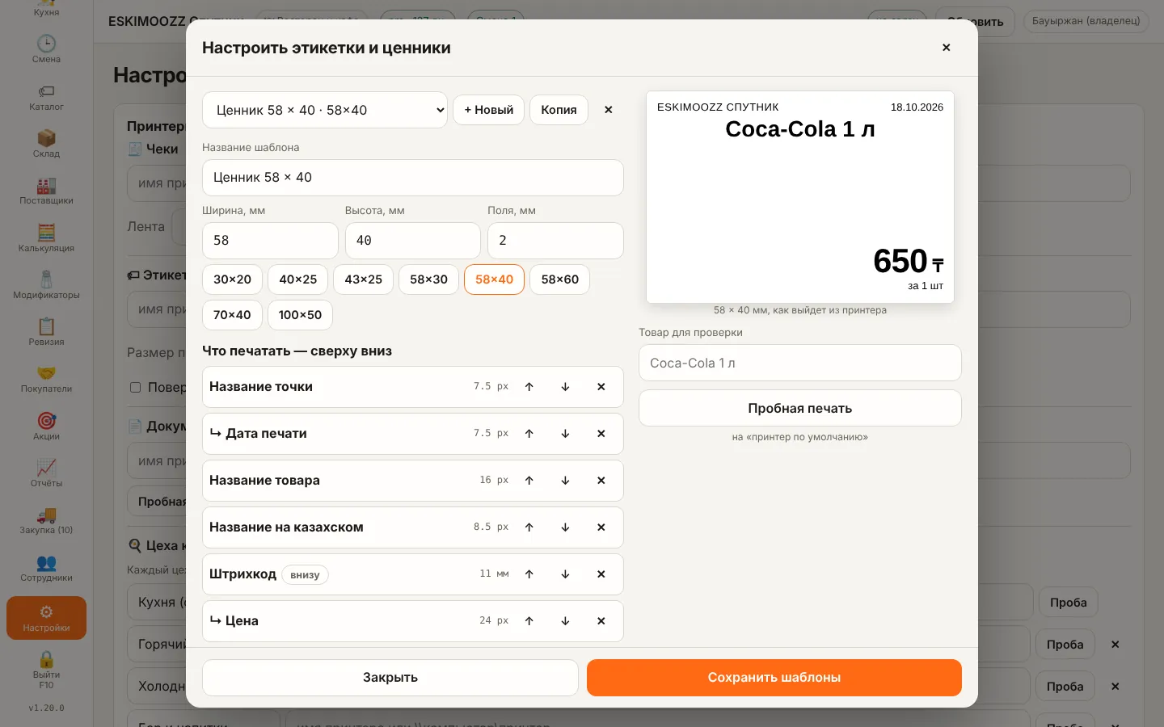Select the 40×25 size preset
This screenshot has width=1164, height=727.
pos(298,279)
